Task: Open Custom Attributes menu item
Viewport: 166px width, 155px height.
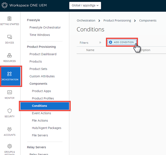Action: coord(42,76)
